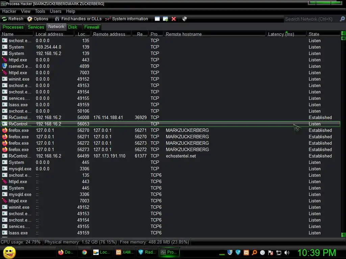Select the rserver3.exe row icon
This screenshot has height=259, width=346.
5,66
